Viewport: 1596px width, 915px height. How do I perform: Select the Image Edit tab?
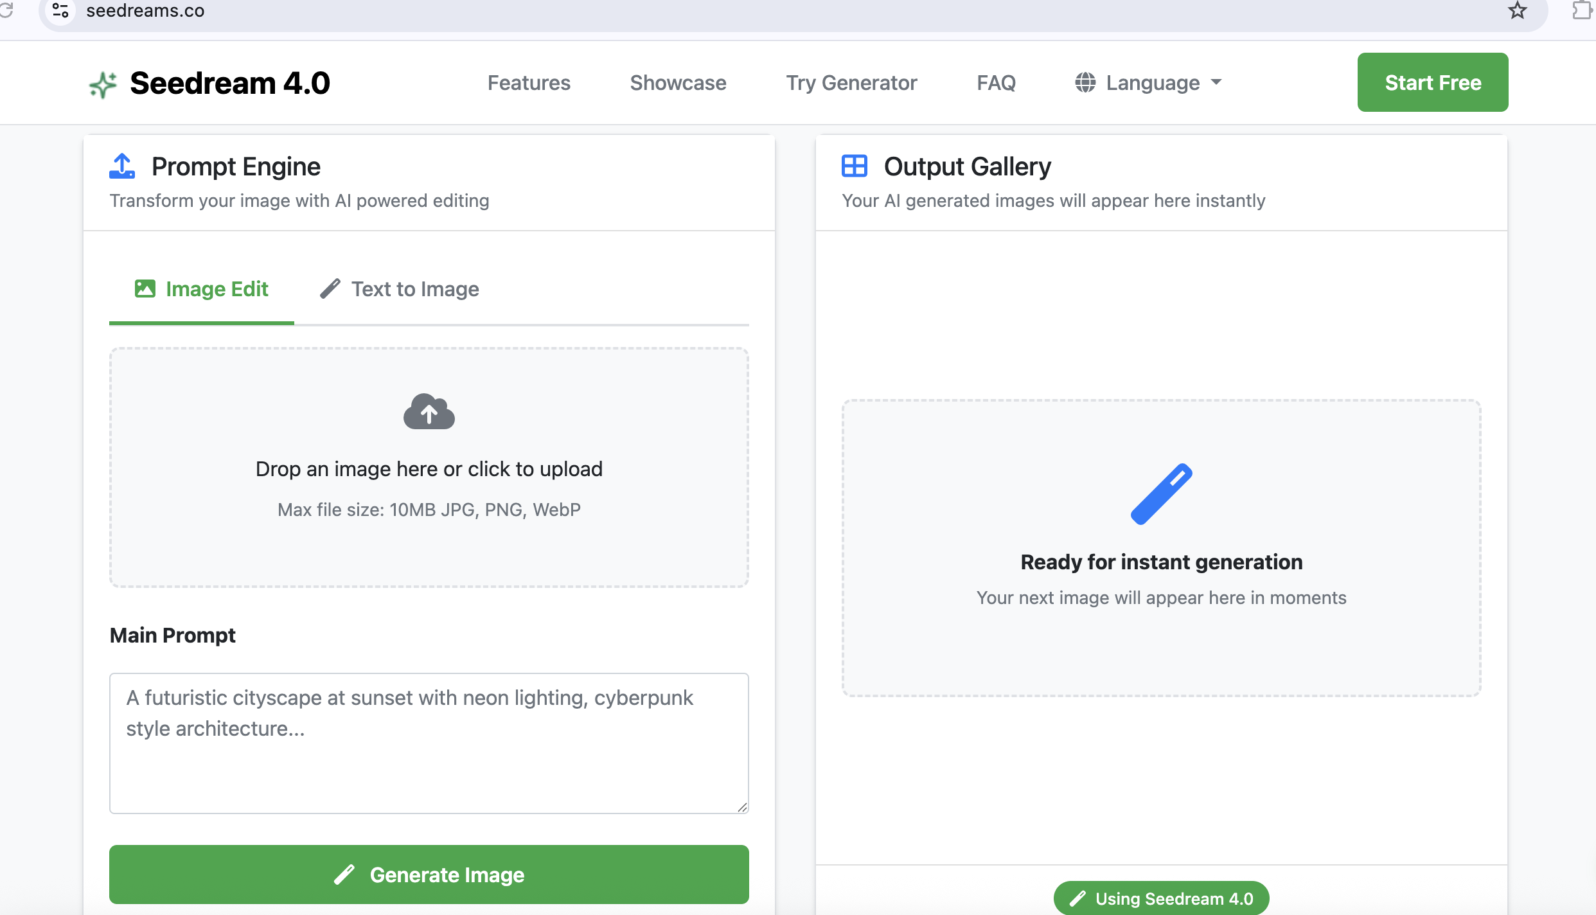click(202, 289)
